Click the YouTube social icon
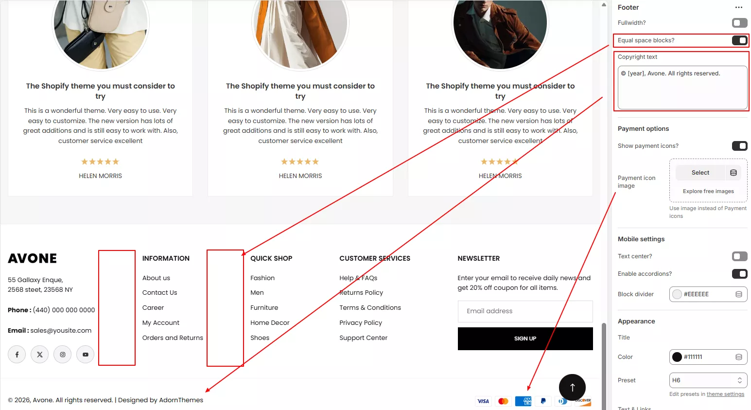This screenshot has width=751, height=410. (x=86, y=355)
